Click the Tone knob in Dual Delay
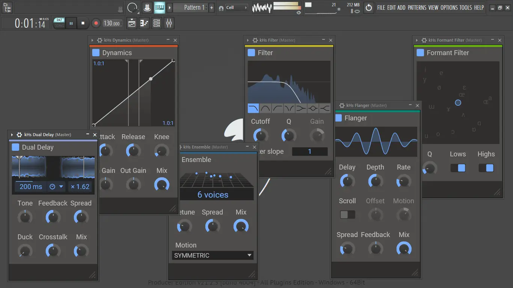This screenshot has width=513, height=288. point(25,217)
